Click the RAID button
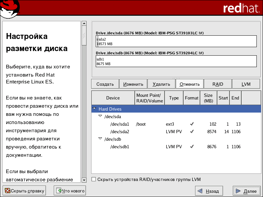 (x=218, y=84)
